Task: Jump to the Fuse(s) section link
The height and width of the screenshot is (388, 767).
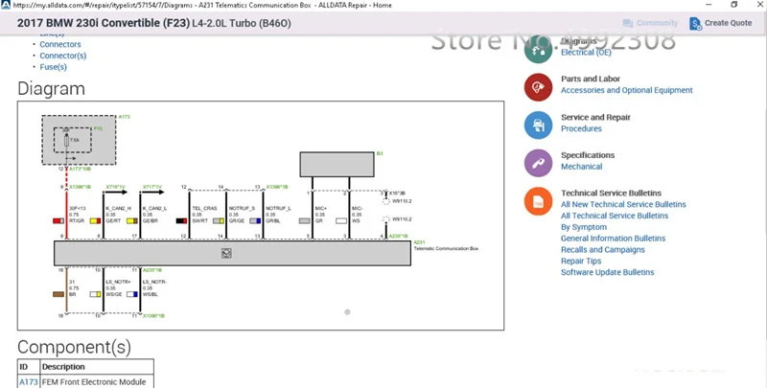Action: [54, 67]
